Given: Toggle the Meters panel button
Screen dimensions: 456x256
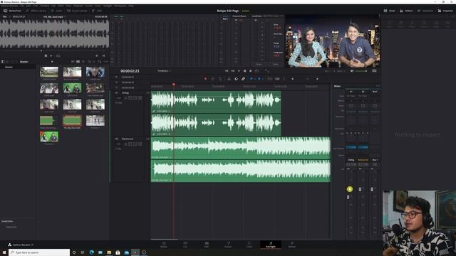Looking at the screenshot, I should (406, 11).
